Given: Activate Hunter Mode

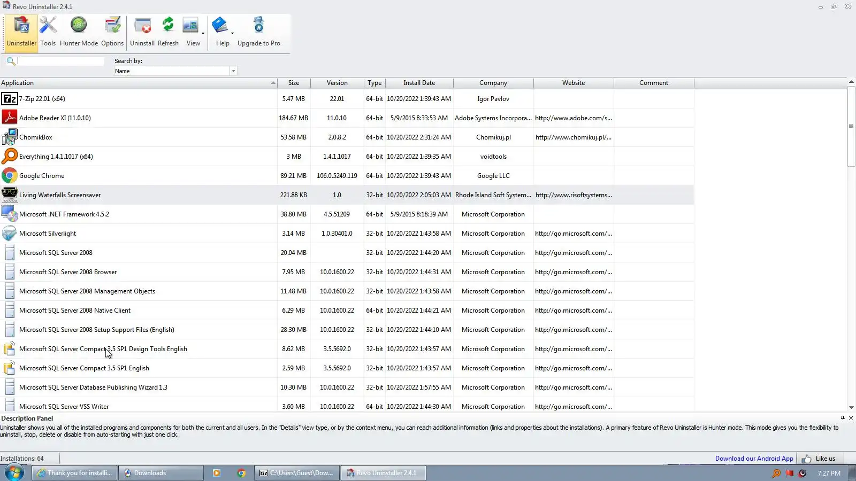Looking at the screenshot, I should (x=79, y=33).
